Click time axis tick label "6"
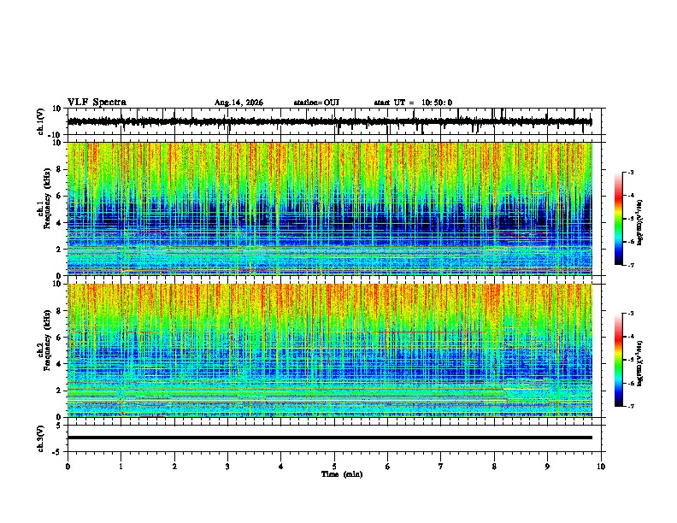The width and height of the screenshot is (677, 523). [x=388, y=467]
